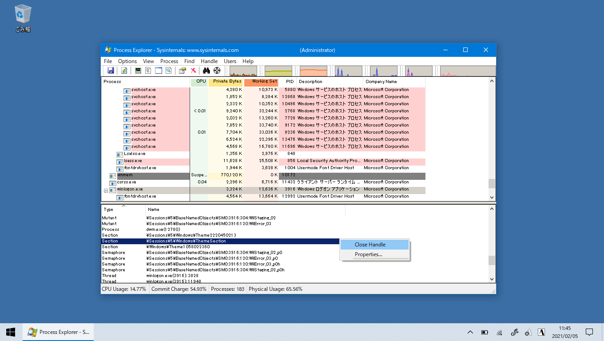Sort by Working Set column header
Screen dimensions: 604x341
click(262, 82)
